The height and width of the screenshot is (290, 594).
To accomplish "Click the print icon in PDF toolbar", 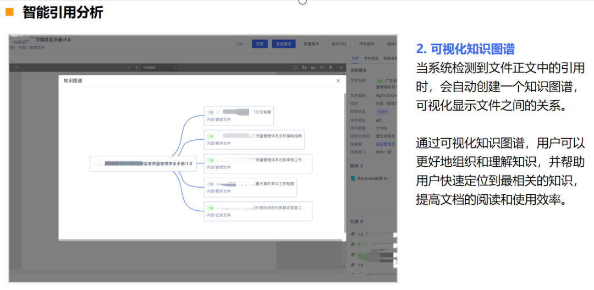I will (x=313, y=68).
